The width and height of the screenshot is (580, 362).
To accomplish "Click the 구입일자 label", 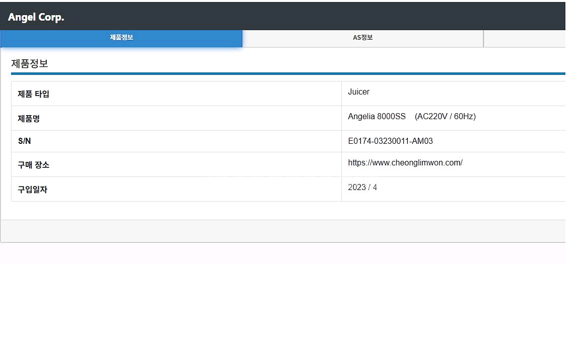I will [x=33, y=190].
